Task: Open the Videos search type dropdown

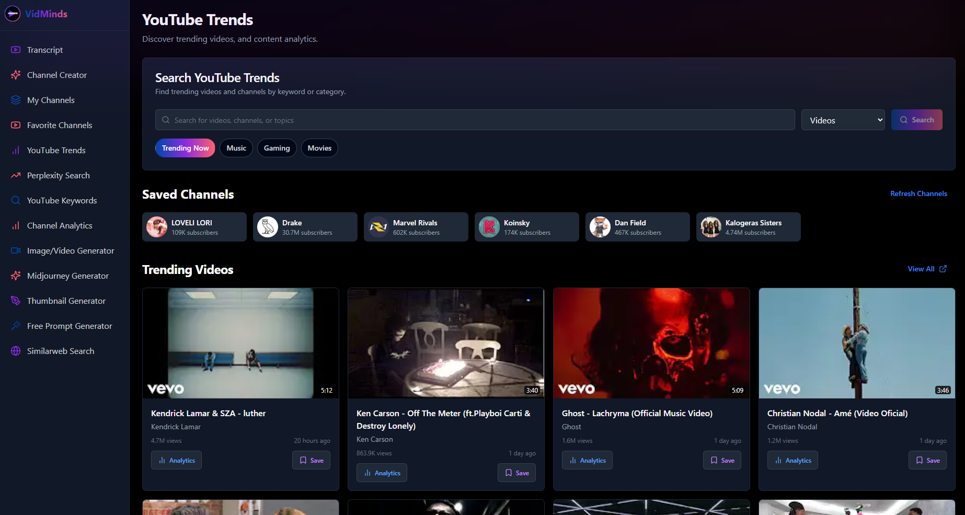Action: pos(843,120)
